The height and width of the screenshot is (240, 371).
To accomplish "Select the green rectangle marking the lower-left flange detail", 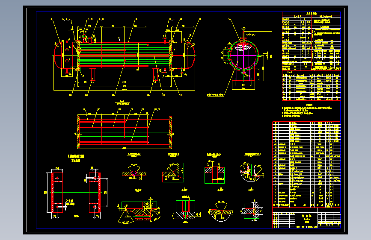I will click(x=75, y=70).
